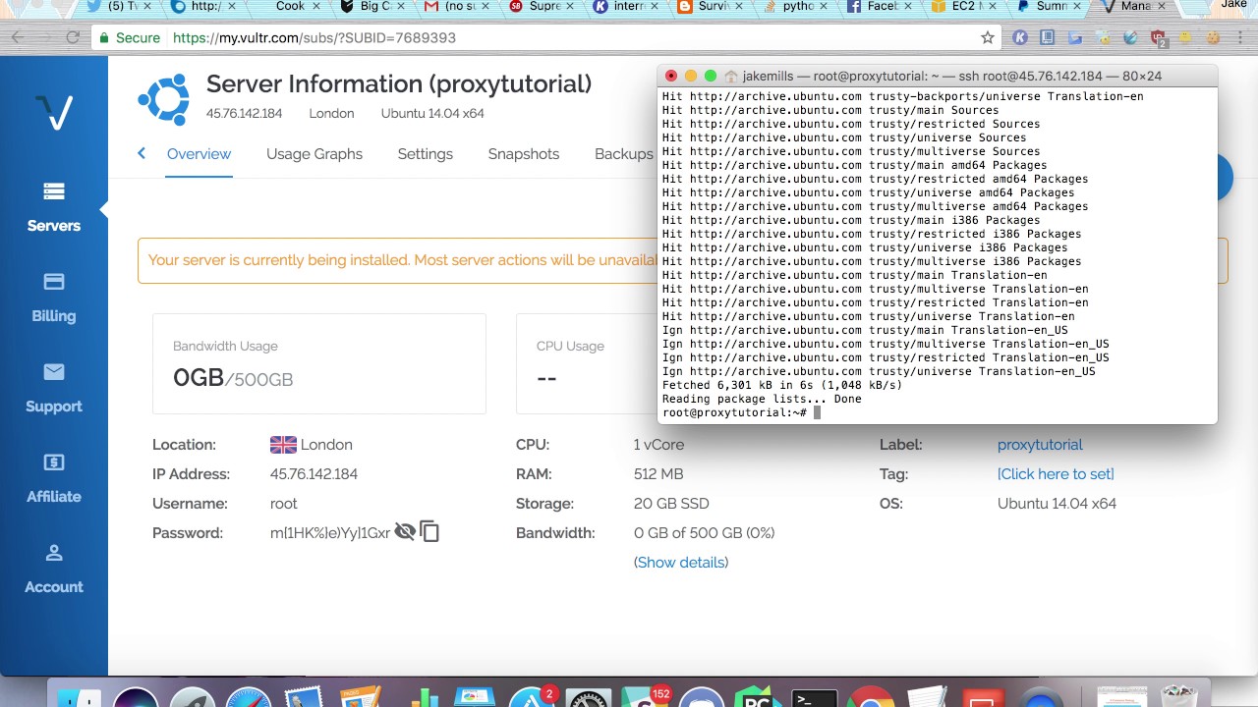Open Siri from the dock
1258x707 pixels.
point(136,695)
